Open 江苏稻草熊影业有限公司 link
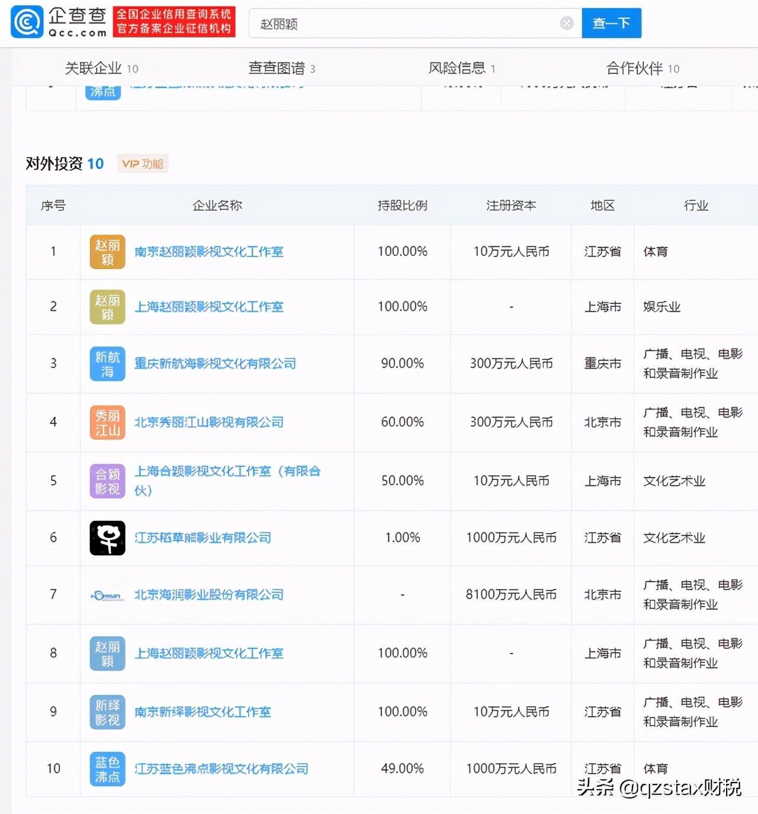758x814 pixels. click(x=203, y=538)
